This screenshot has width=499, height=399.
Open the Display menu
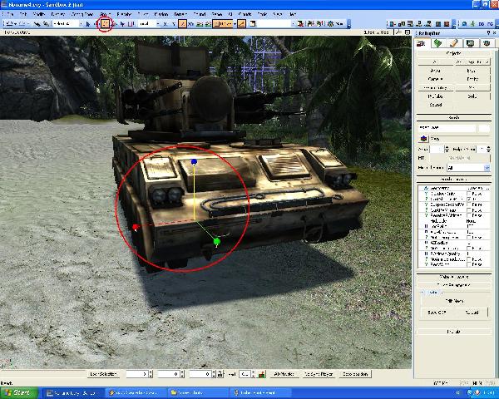pos(58,14)
